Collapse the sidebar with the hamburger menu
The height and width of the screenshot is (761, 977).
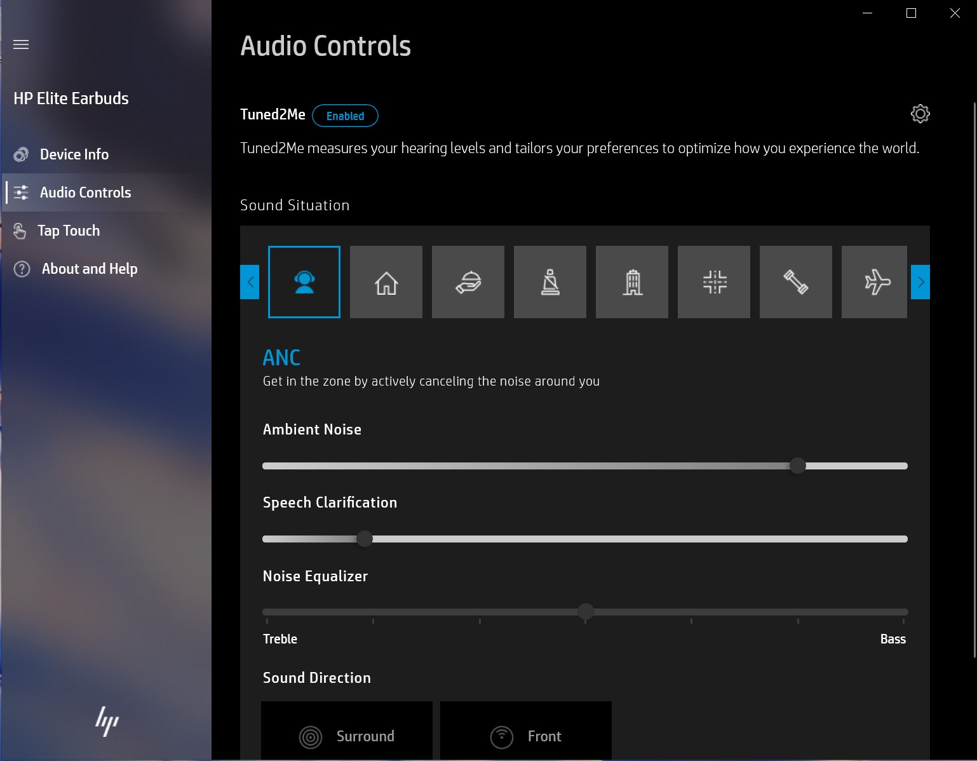21,44
